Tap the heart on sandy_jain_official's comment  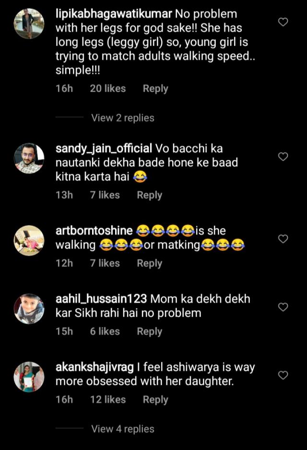283,156
